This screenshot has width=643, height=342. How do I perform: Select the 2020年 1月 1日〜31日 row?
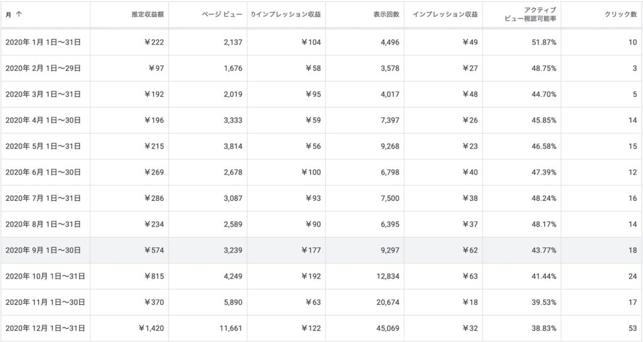pos(321,42)
